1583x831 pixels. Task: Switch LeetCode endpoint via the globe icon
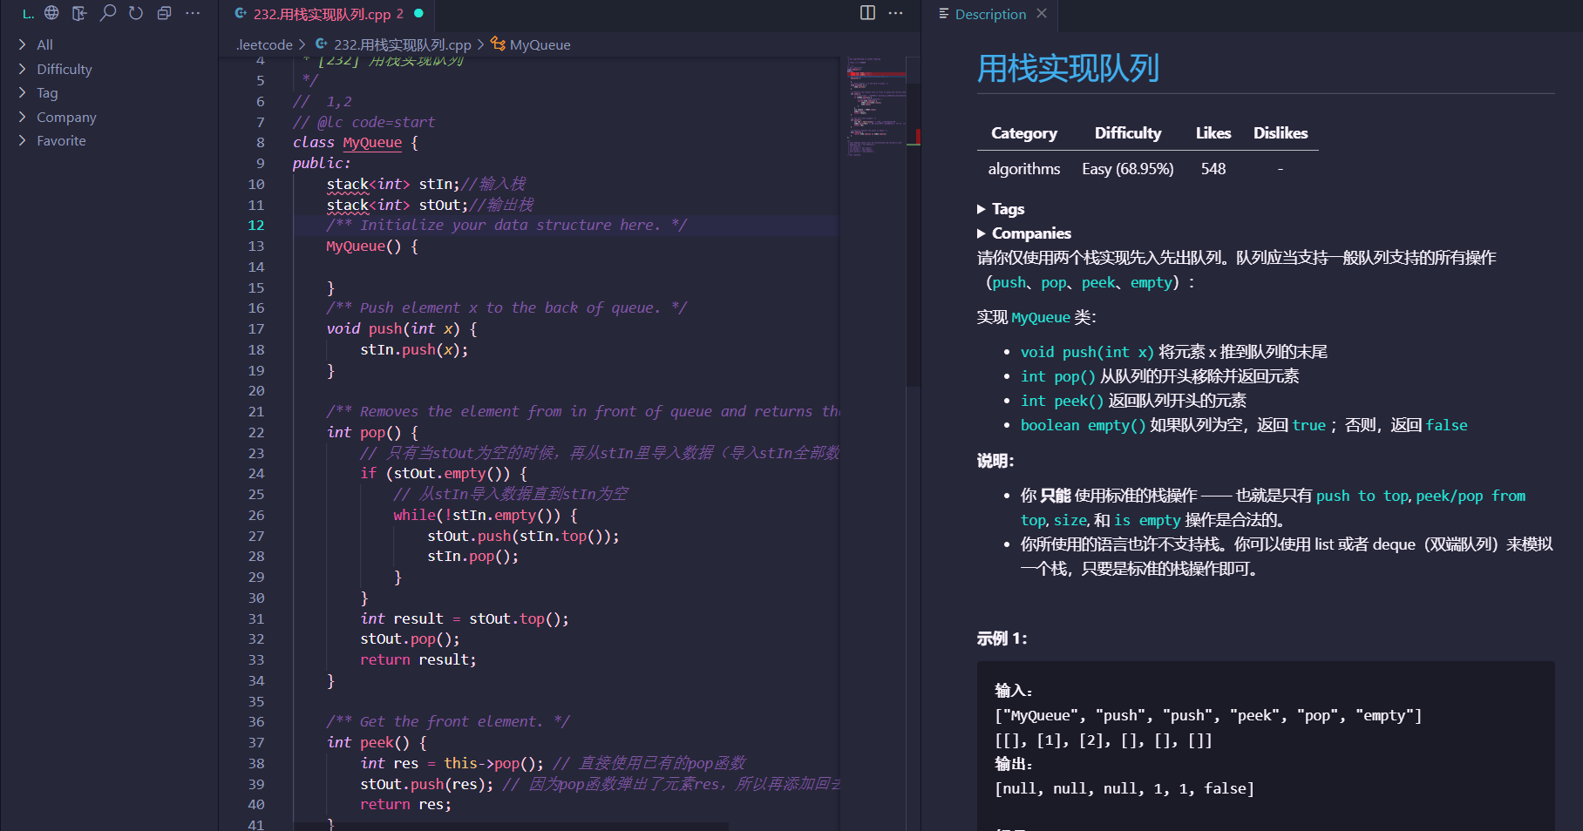click(x=51, y=12)
